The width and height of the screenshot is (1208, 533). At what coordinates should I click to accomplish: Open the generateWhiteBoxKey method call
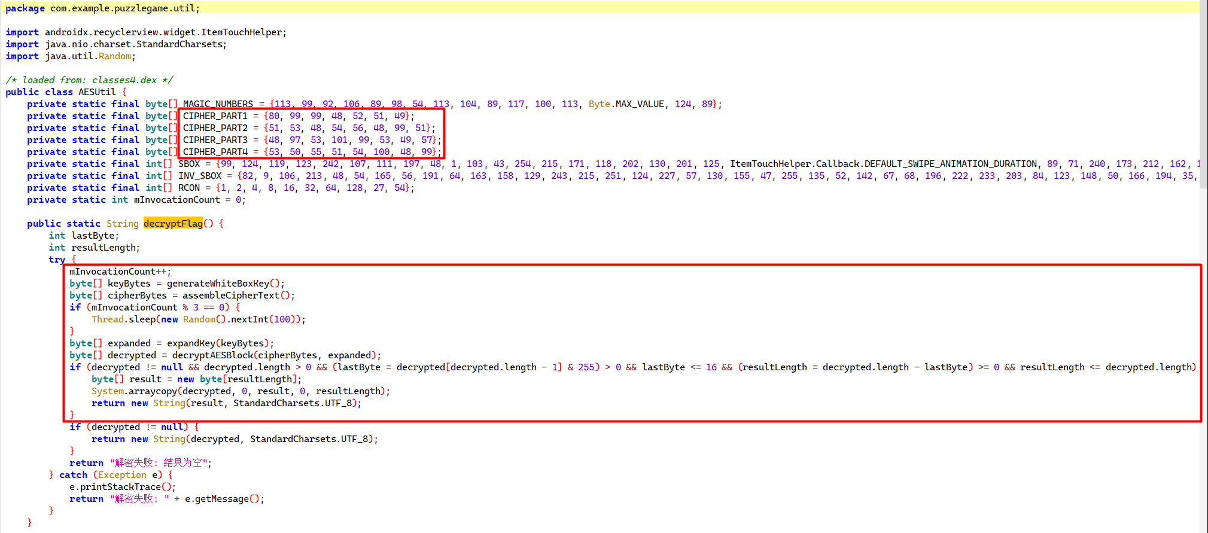coord(218,284)
